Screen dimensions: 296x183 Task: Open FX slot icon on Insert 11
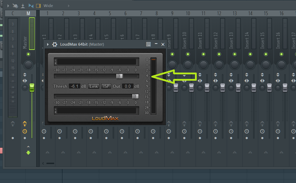click(x=200, y=124)
